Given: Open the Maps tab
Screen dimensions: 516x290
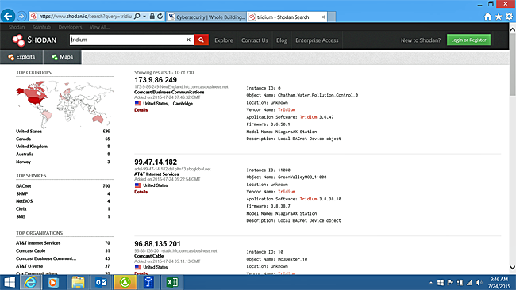Looking at the screenshot, I should (63, 57).
